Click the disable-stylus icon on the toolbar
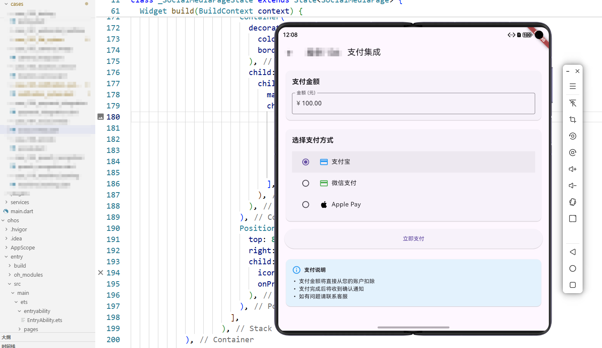 (x=572, y=103)
